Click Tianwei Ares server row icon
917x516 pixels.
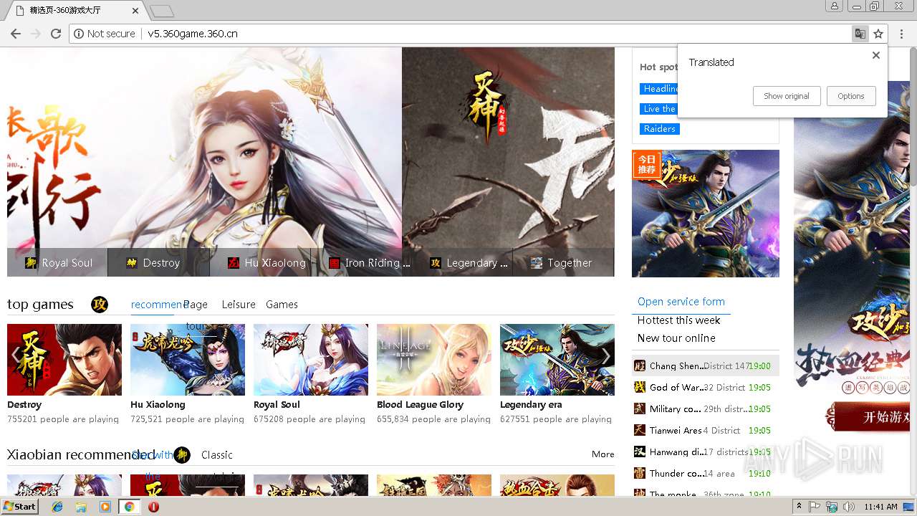tap(640, 430)
